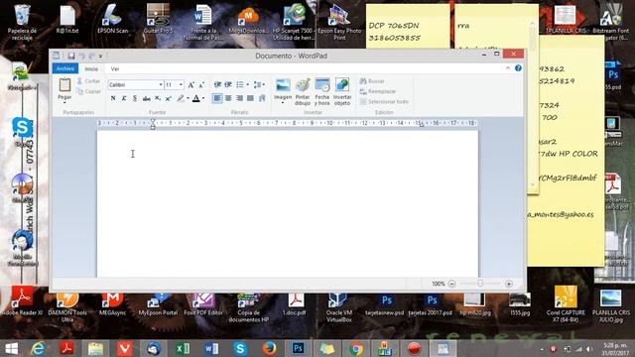635x357 pixels.
Task: Click Seleccionar todo
Action: 384,102
